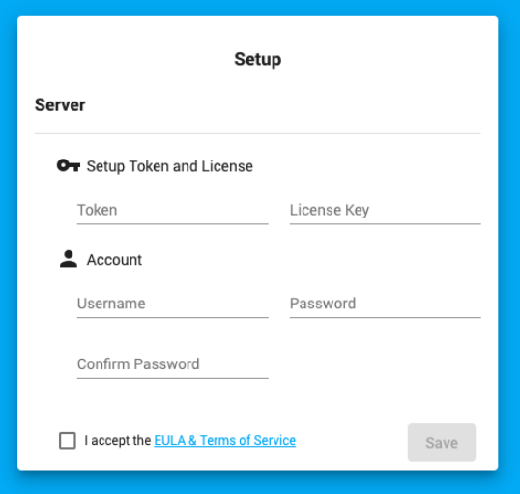Select the Username input field
Screen dimensions: 520x494
coord(172,304)
